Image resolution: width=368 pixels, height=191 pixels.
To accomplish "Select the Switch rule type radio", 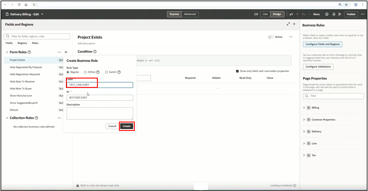I will 106,72.
